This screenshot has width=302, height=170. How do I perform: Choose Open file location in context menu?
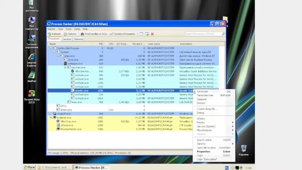[214, 148]
